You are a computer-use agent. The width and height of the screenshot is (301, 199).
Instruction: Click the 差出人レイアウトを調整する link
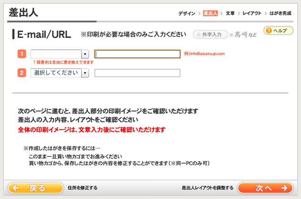coord(208,188)
